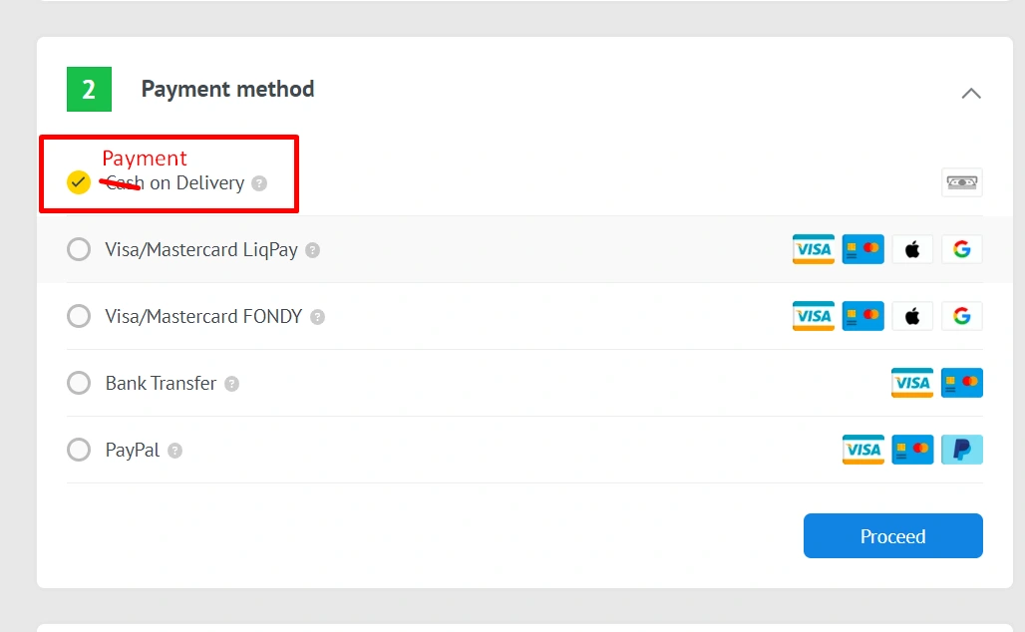Click the cash banknote icon for Cash on Delivery
Screen dimensions: 1025x632
pyautogui.click(x=961, y=182)
